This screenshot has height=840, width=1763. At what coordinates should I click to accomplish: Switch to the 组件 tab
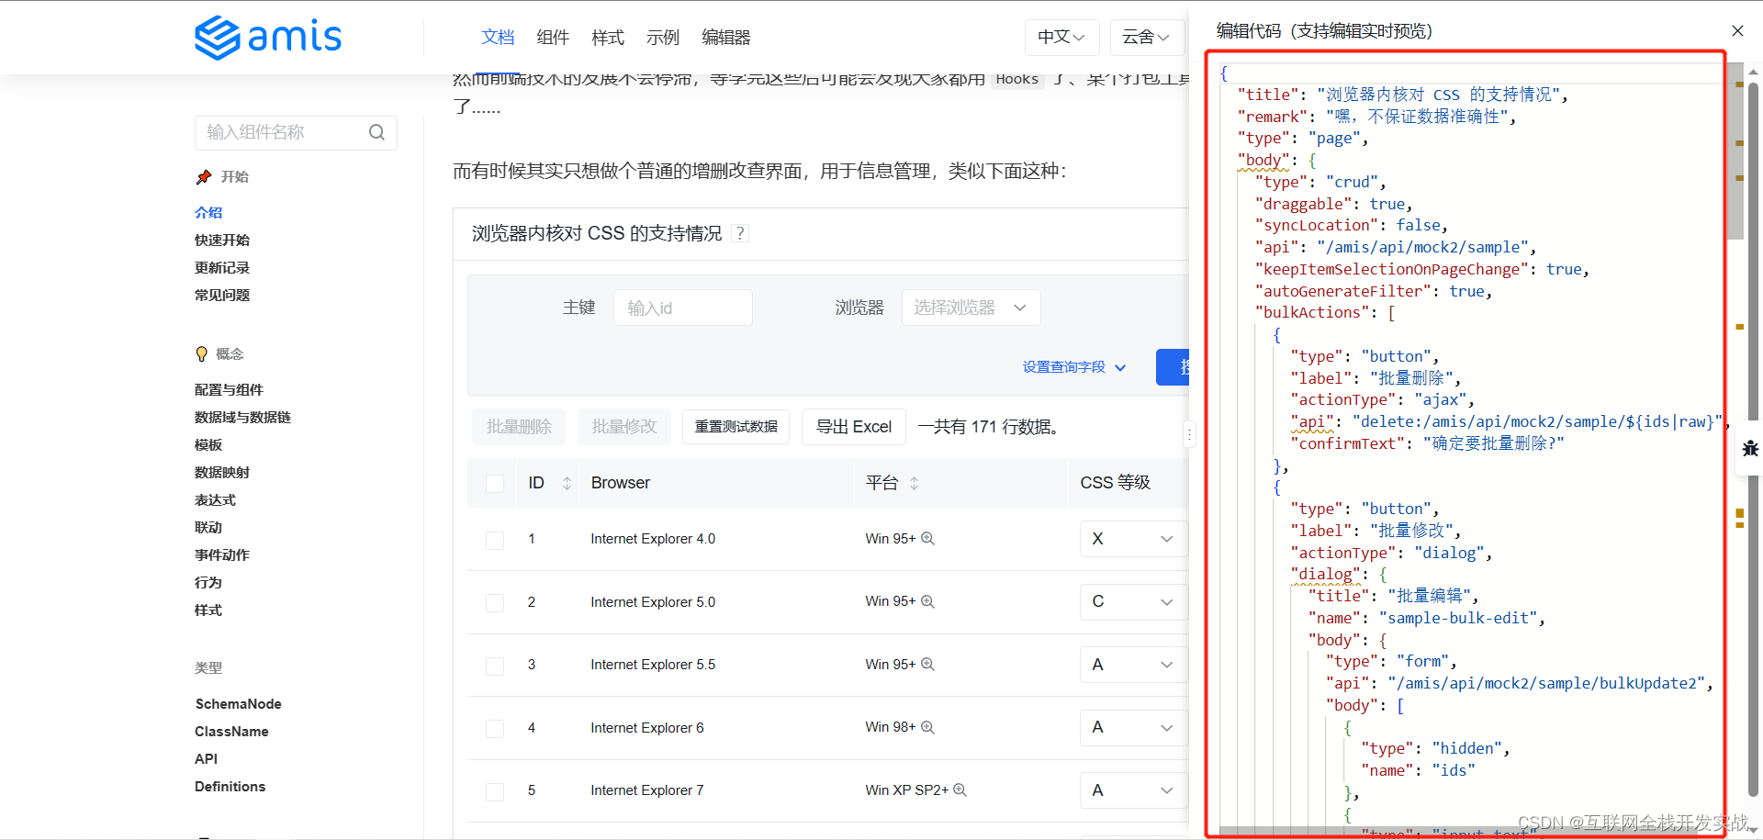coord(553,38)
